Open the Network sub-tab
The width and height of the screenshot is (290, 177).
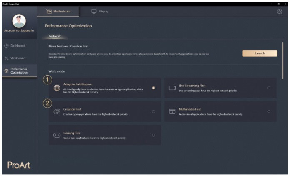click(55, 36)
